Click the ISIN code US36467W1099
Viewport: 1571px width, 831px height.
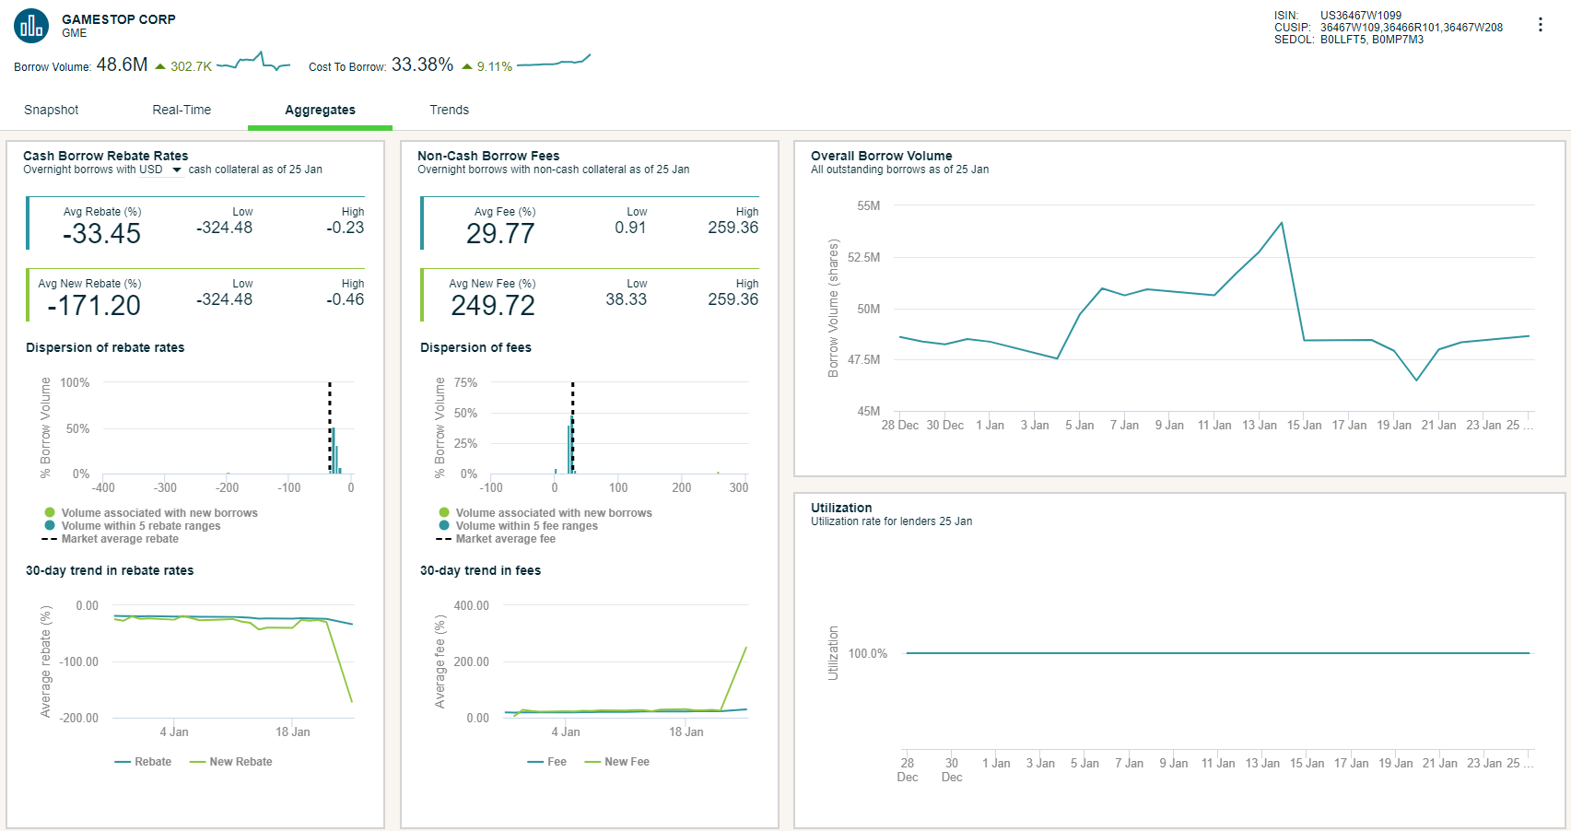[x=1361, y=16]
